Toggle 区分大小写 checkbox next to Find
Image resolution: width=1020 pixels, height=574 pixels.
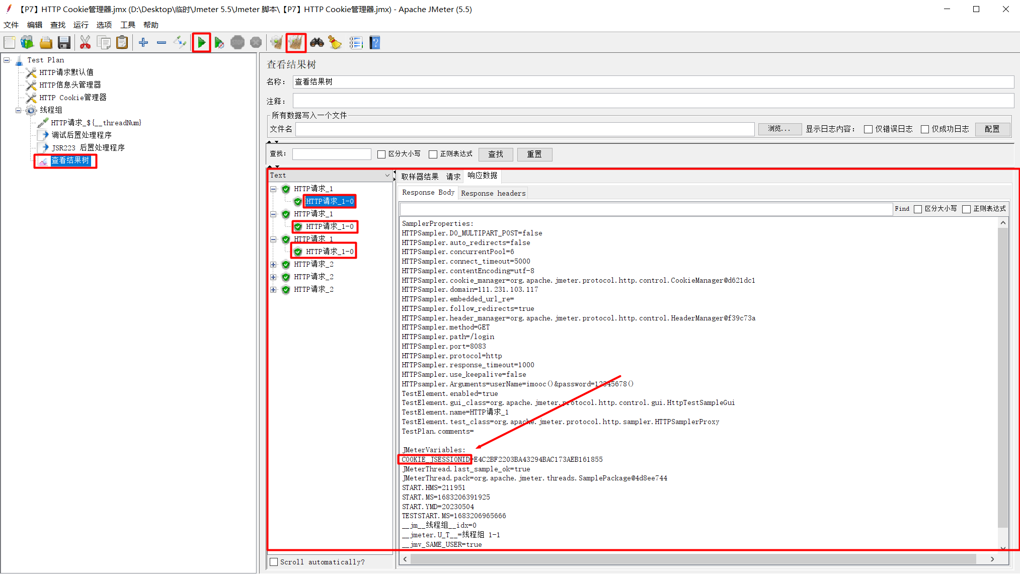pyautogui.click(x=918, y=209)
